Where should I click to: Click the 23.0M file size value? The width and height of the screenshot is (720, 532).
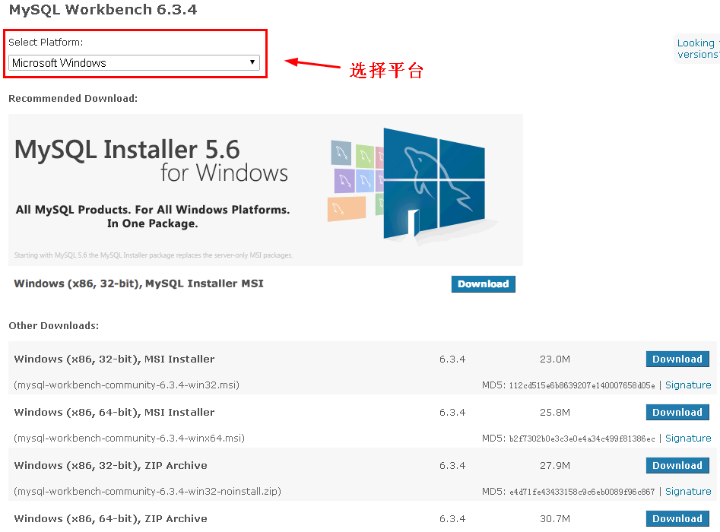tap(555, 359)
